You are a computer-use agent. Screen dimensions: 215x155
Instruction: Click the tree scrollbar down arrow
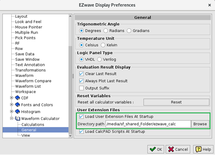pos(70,136)
